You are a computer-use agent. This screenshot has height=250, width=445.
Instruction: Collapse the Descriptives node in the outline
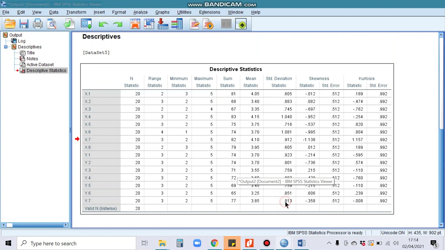tap(6, 47)
